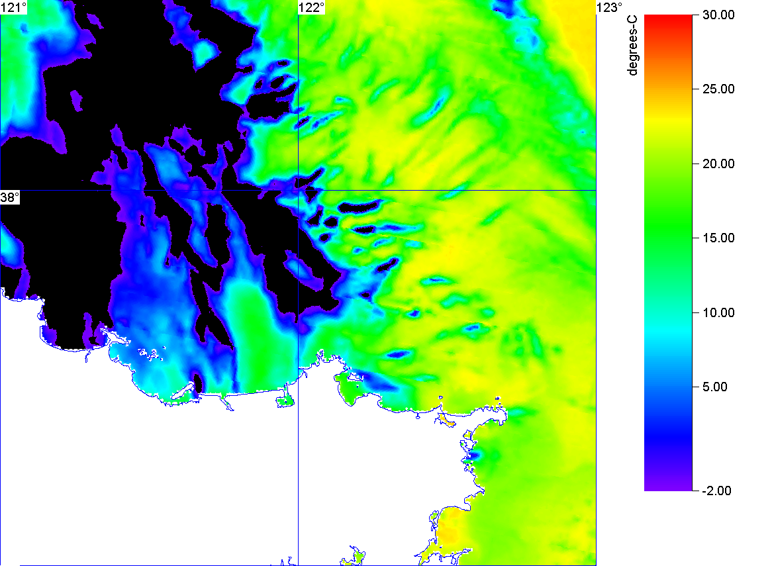Click the 123° longitude label
The image size is (772, 566).
[x=610, y=7]
